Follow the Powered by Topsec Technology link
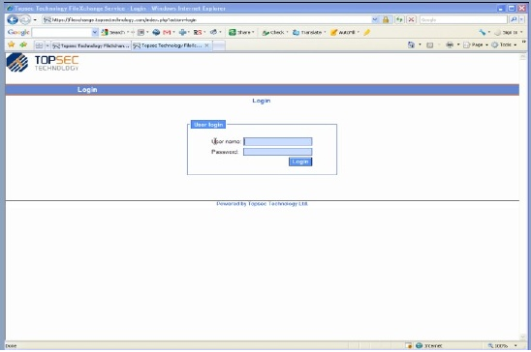531x352 pixels. click(263, 204)
